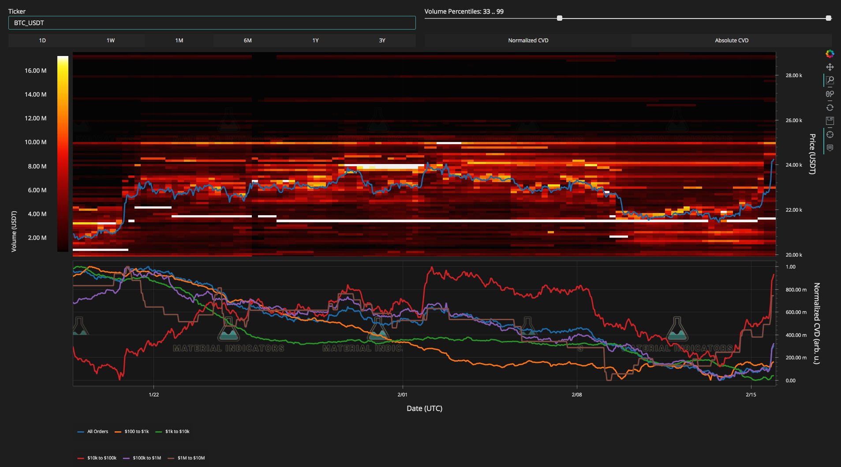Image resolution: width=841 pixels, height=467 pixels.
Task: Select the Pan tool
Action: pos(830,67)
